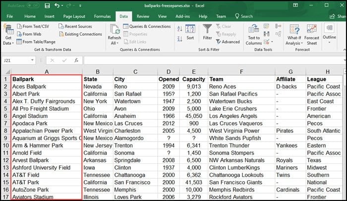Click the cell 'San Francisco Giants'
Viewport: 347px width, 201px height.
[241, 182]
